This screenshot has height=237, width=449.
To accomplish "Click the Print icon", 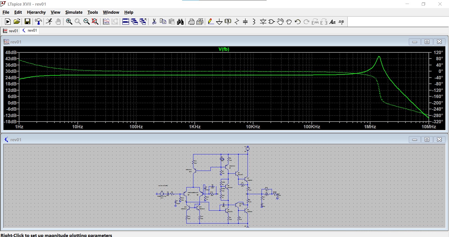I will click(200, 22).
